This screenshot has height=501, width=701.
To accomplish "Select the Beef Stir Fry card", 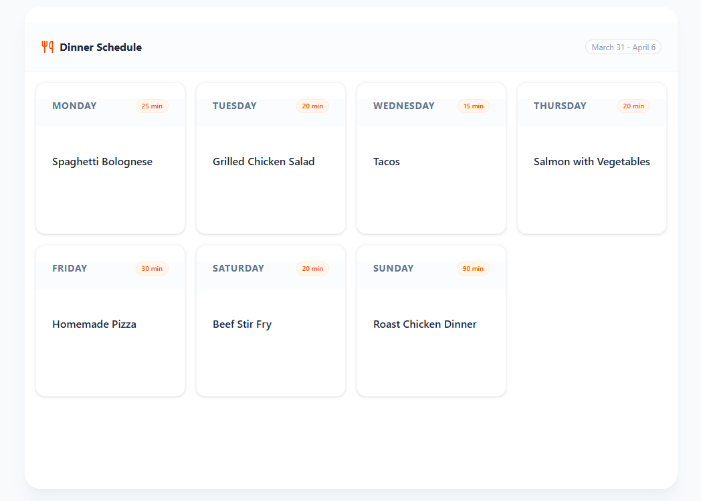I will pos(242,324).
